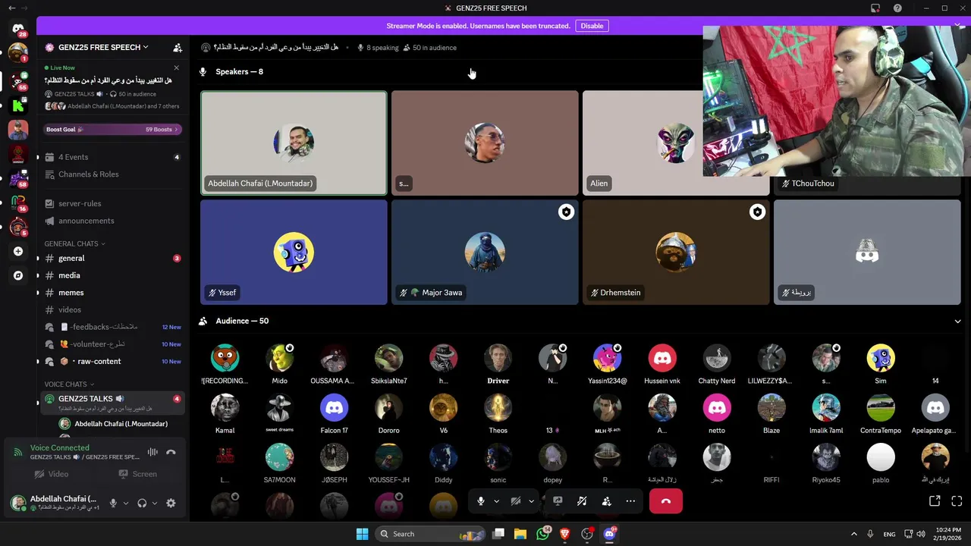Open WhatsApp from the taskbar
The width and height of the screenshot is (971, 546).
point(542,534)
